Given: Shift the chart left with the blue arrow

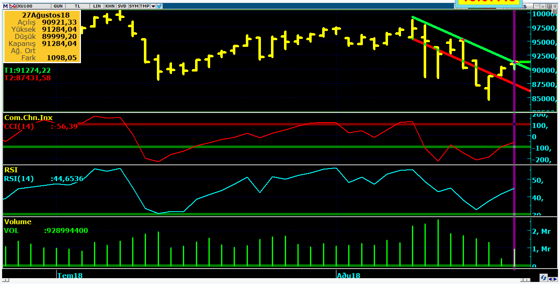Looking at the screenshot, I should pyautogui.click(x=550, y=279).
